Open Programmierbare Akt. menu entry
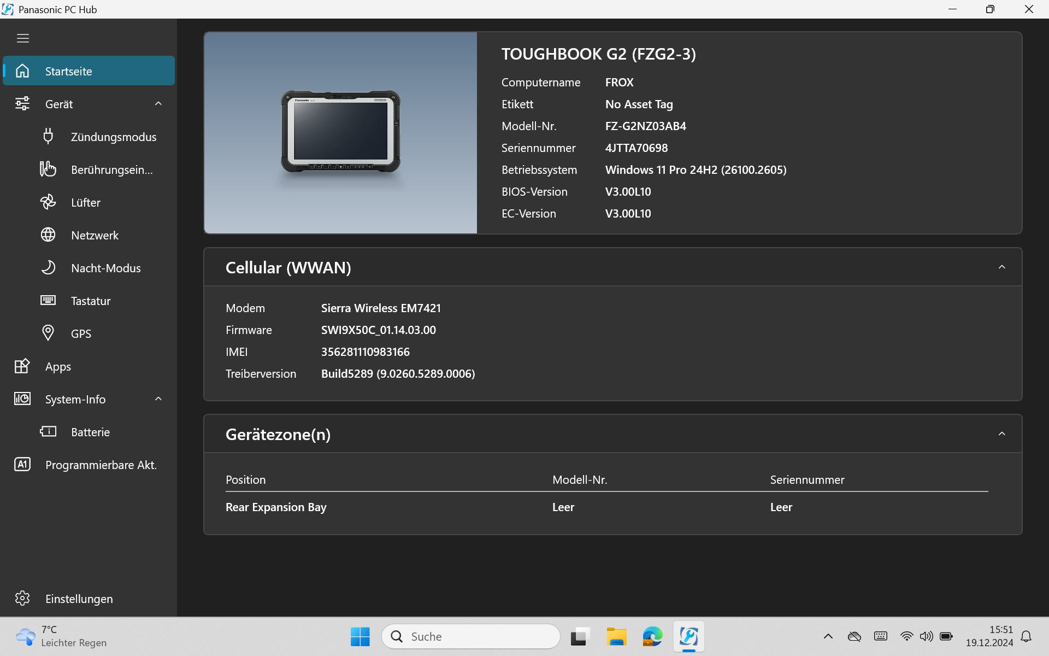1049x656 pixels. (101, 465)
